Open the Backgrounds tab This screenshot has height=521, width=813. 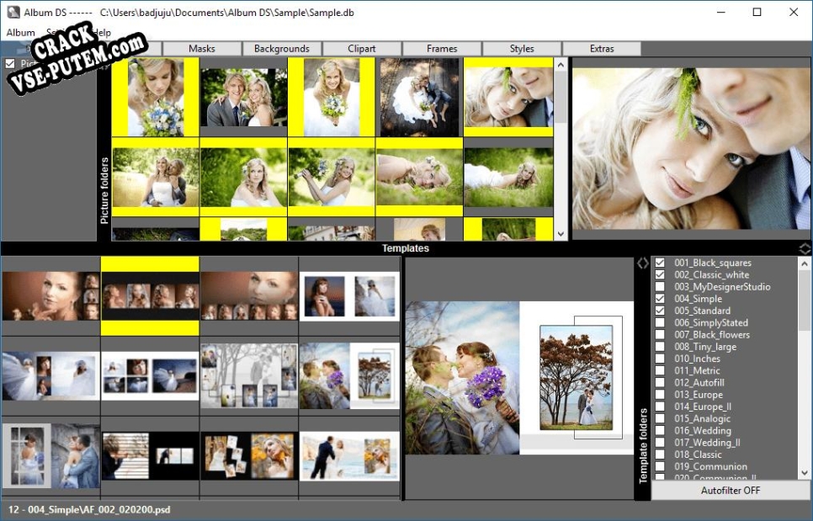[x=282, y=49]
